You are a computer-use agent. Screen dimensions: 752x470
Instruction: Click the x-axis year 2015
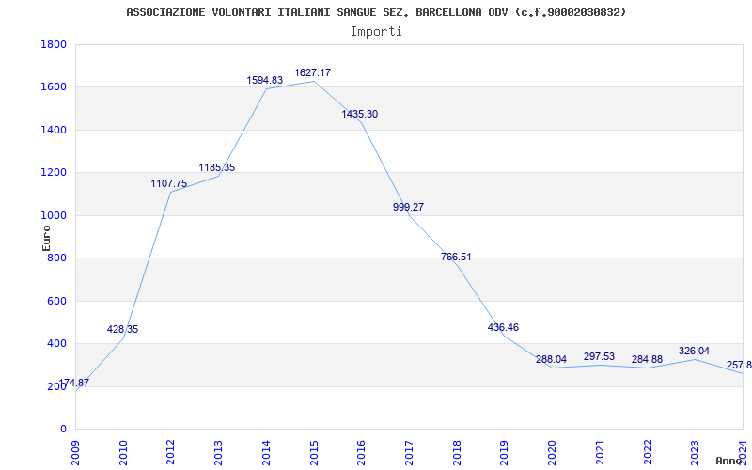coord(314,453)
